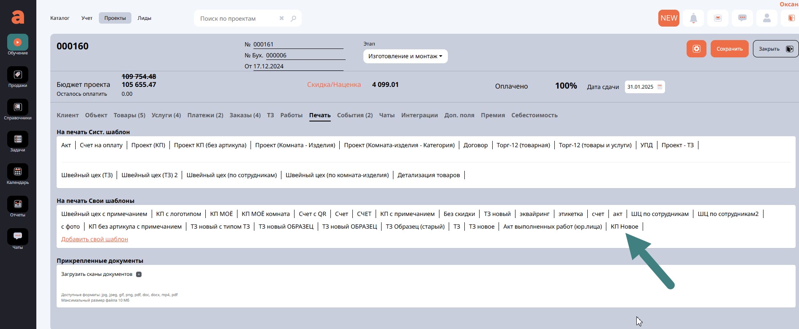Click the Добавить свой шаблон link

[95, 239]
